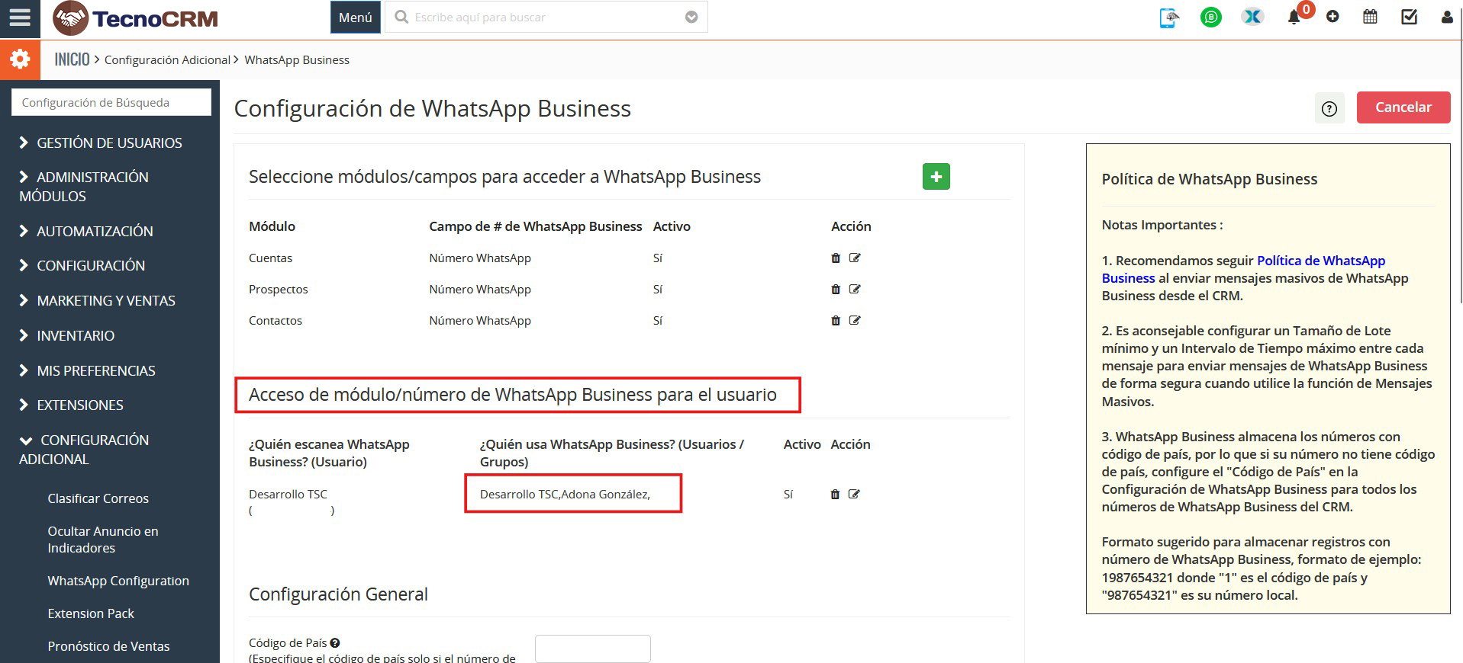Open the user profile icon
Screen dimensions: 1463x663
(1446, 17)
